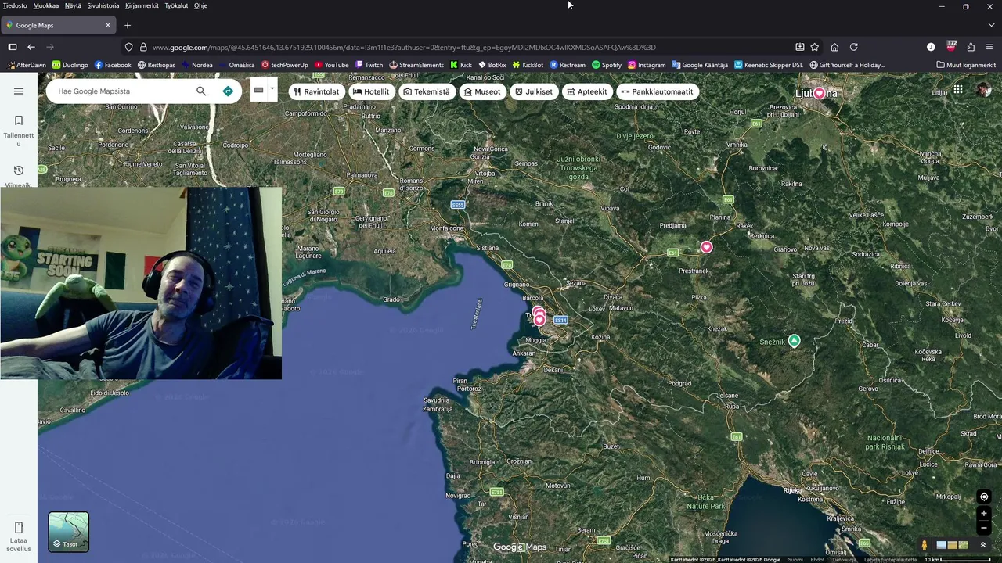
Task: Filter map by Tekemistä
Action: coord(427,91)
